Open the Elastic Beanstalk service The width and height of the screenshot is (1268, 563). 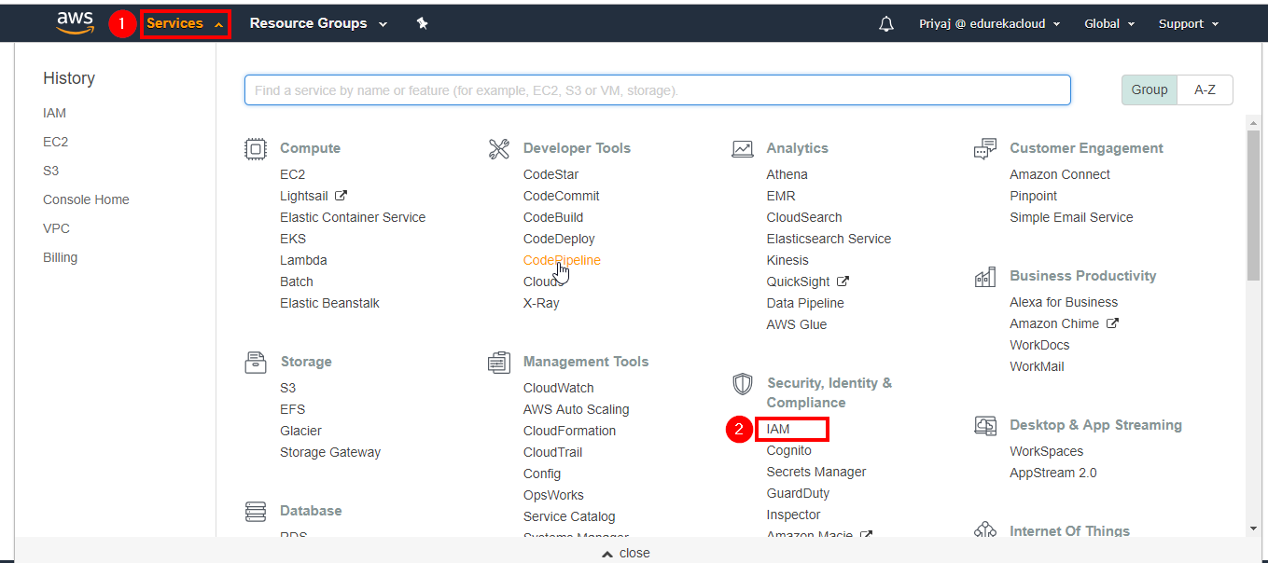[x=329, y=303]
